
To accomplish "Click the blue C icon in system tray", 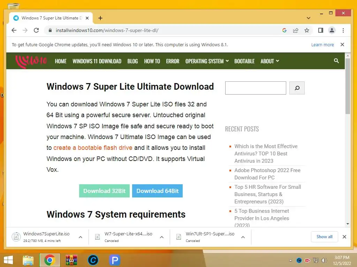I will click(299, 260).
